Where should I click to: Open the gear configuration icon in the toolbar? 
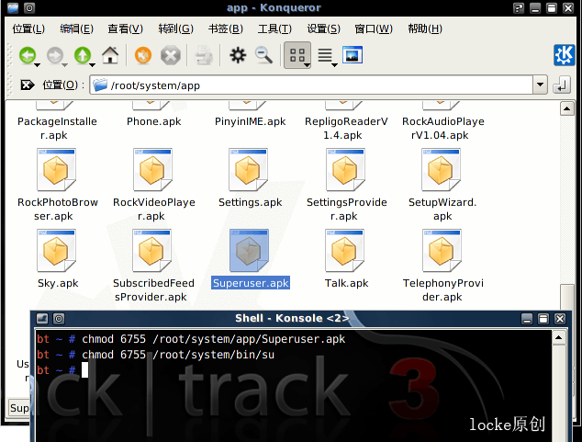[238, 55]
